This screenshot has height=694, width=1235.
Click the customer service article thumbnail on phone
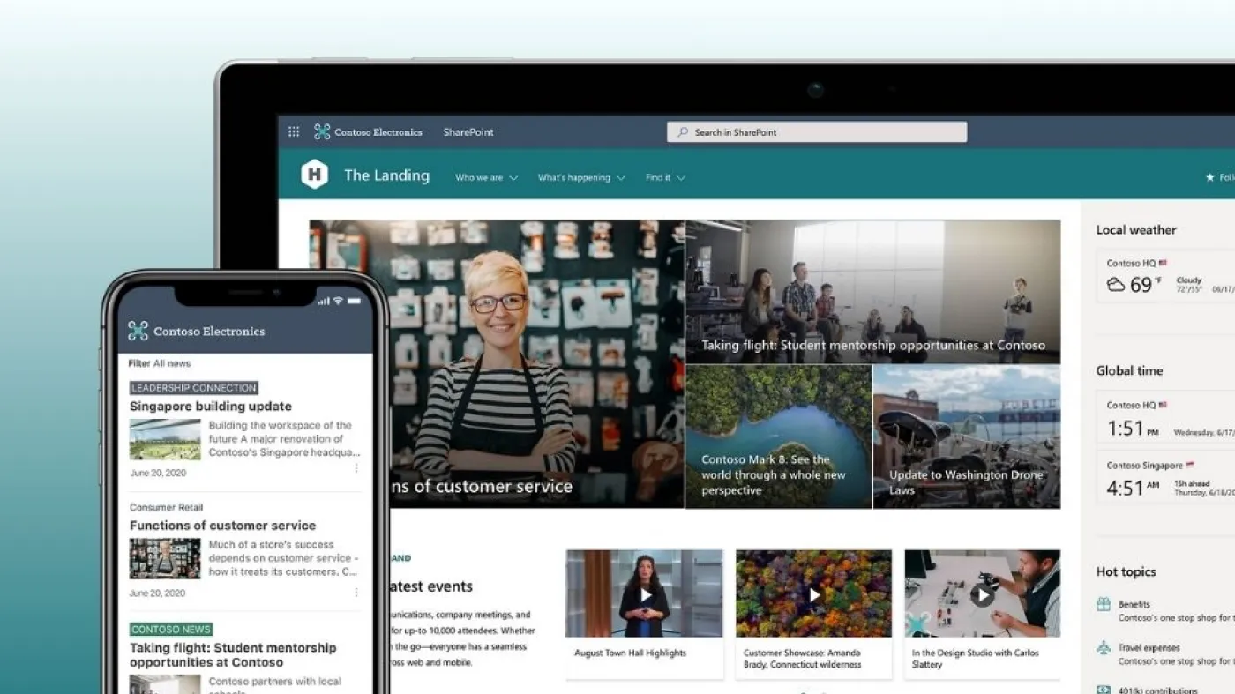click(165, 558)
